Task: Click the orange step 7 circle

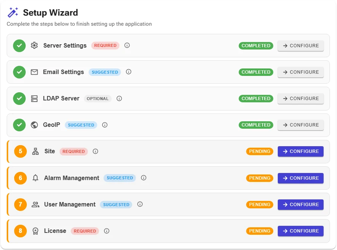Action: pos(20,205)
